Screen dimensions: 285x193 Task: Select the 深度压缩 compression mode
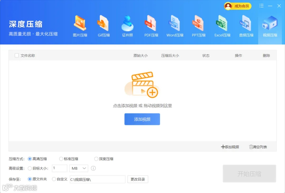pyautogui.click(x=96, y=159)
